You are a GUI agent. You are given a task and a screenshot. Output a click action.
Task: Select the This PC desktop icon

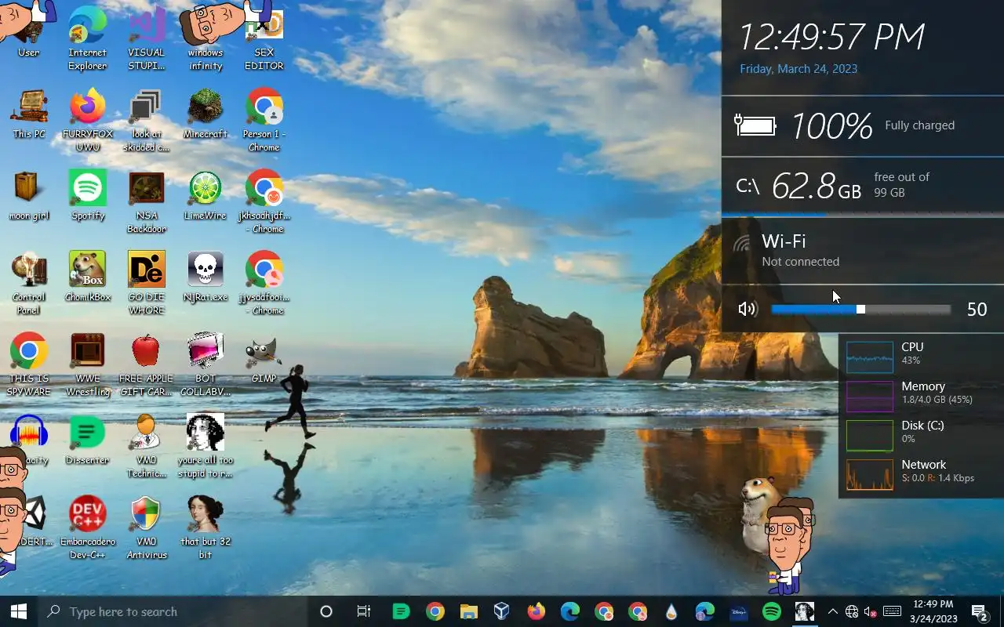pos(29,114)
